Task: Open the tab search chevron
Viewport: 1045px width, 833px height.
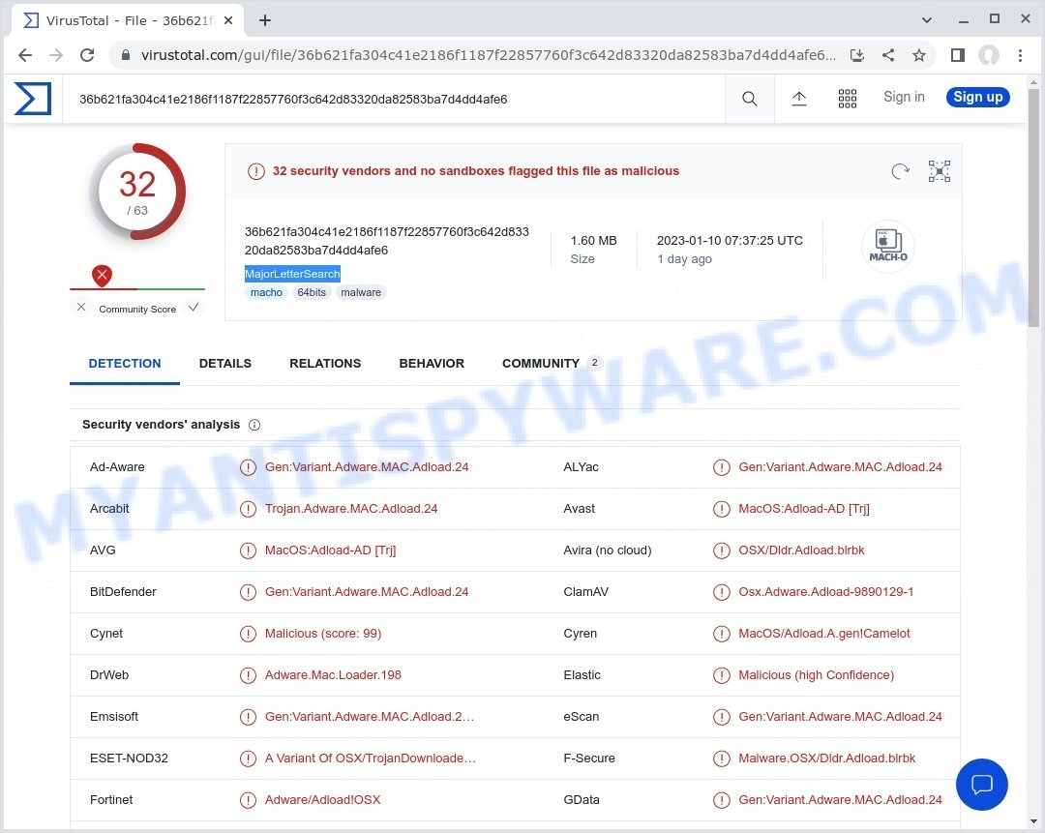Action: pyautogui.click(x=926, y=20)
